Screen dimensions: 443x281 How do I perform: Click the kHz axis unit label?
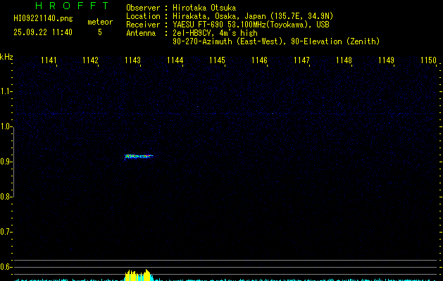pos(7,56)
